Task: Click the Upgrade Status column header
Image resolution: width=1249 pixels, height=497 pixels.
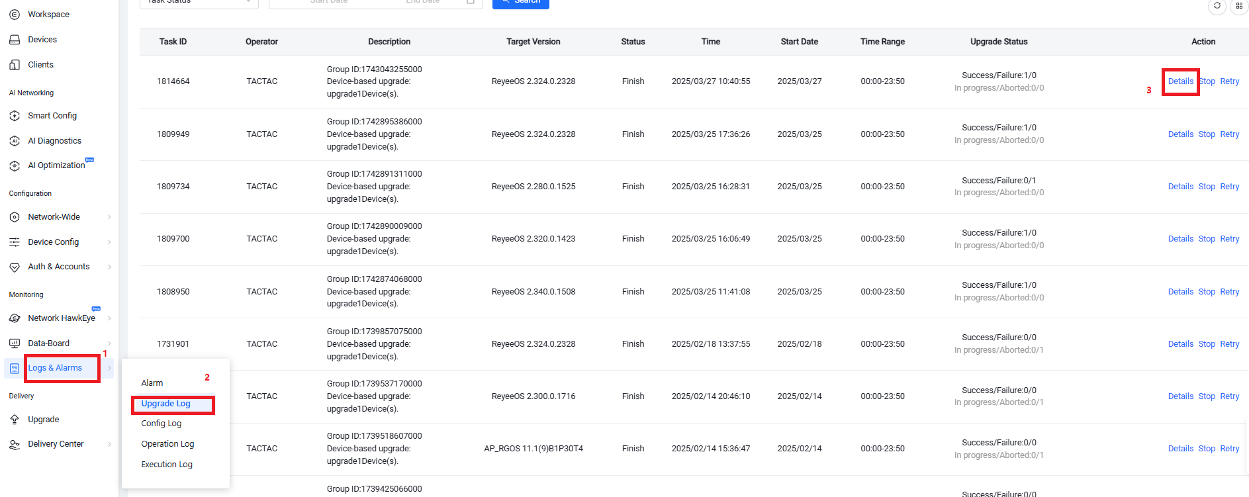Action: (999, 42)
